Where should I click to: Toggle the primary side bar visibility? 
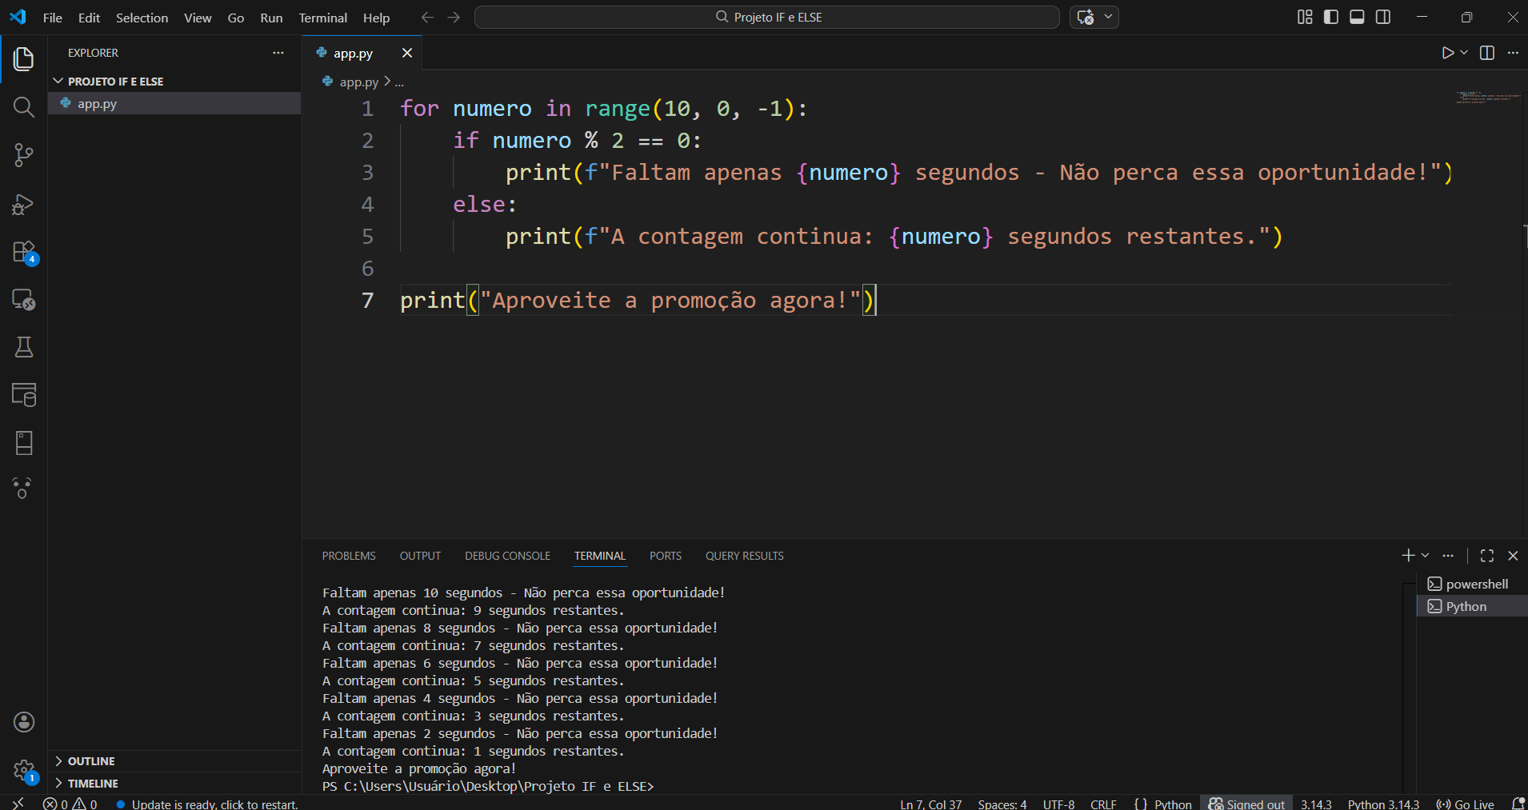(x=1331, y=17)
